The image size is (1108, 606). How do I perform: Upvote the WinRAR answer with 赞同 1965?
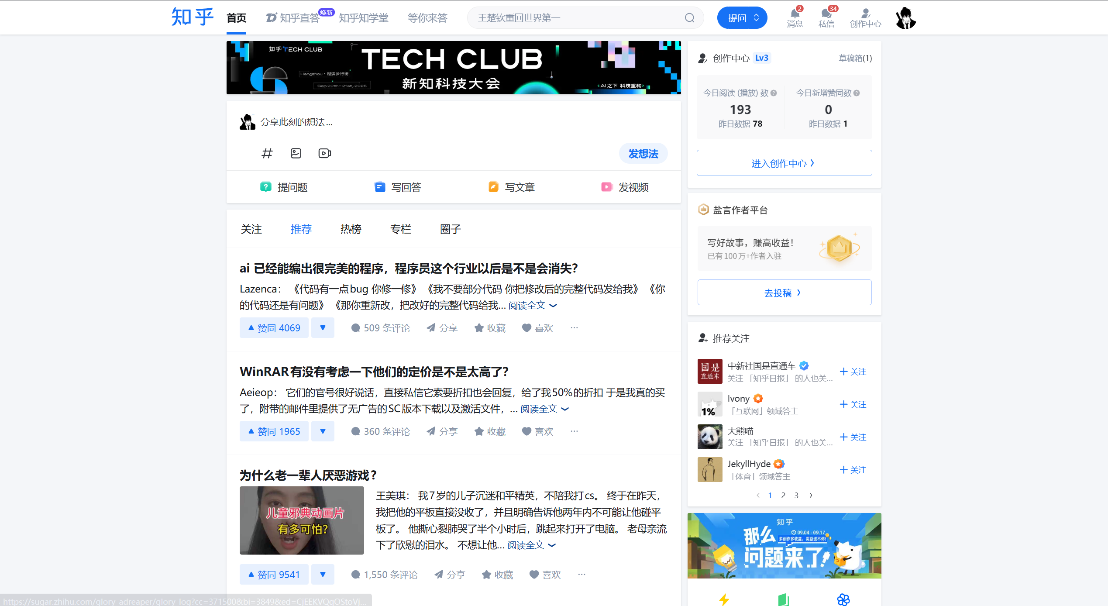coord(274,431)
